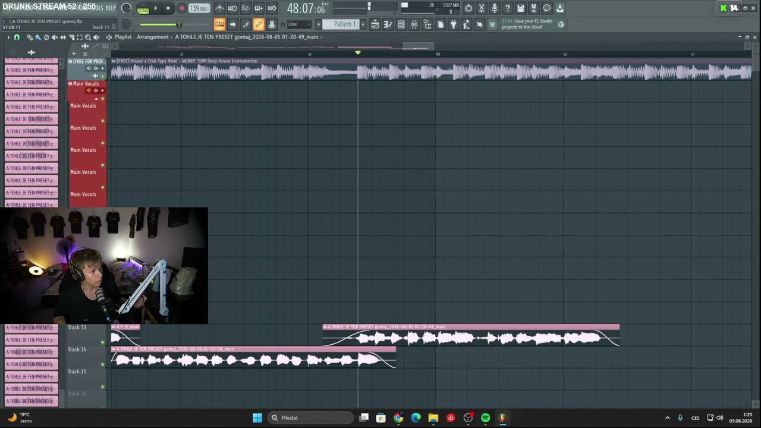Click the A TOHLE JE TEN PRESET breadcrumb

click(247, 37)
